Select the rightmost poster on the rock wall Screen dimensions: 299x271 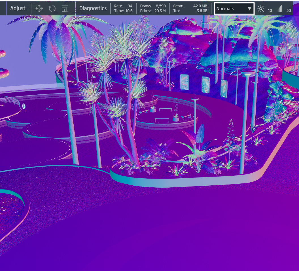tap(224, 88)
